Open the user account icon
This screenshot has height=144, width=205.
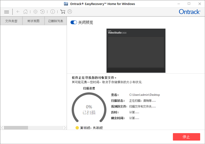tap(70, 12)
